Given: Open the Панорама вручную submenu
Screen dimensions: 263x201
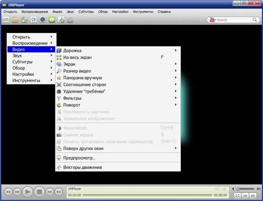Looking at the screenshot, I should pyautogui.click(x=118, y=78).
